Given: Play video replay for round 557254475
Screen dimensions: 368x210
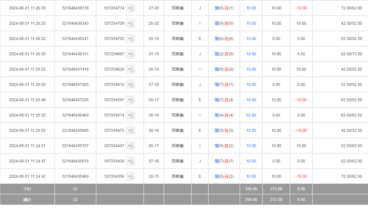Looking at the screenshot, I should (130, 131).
